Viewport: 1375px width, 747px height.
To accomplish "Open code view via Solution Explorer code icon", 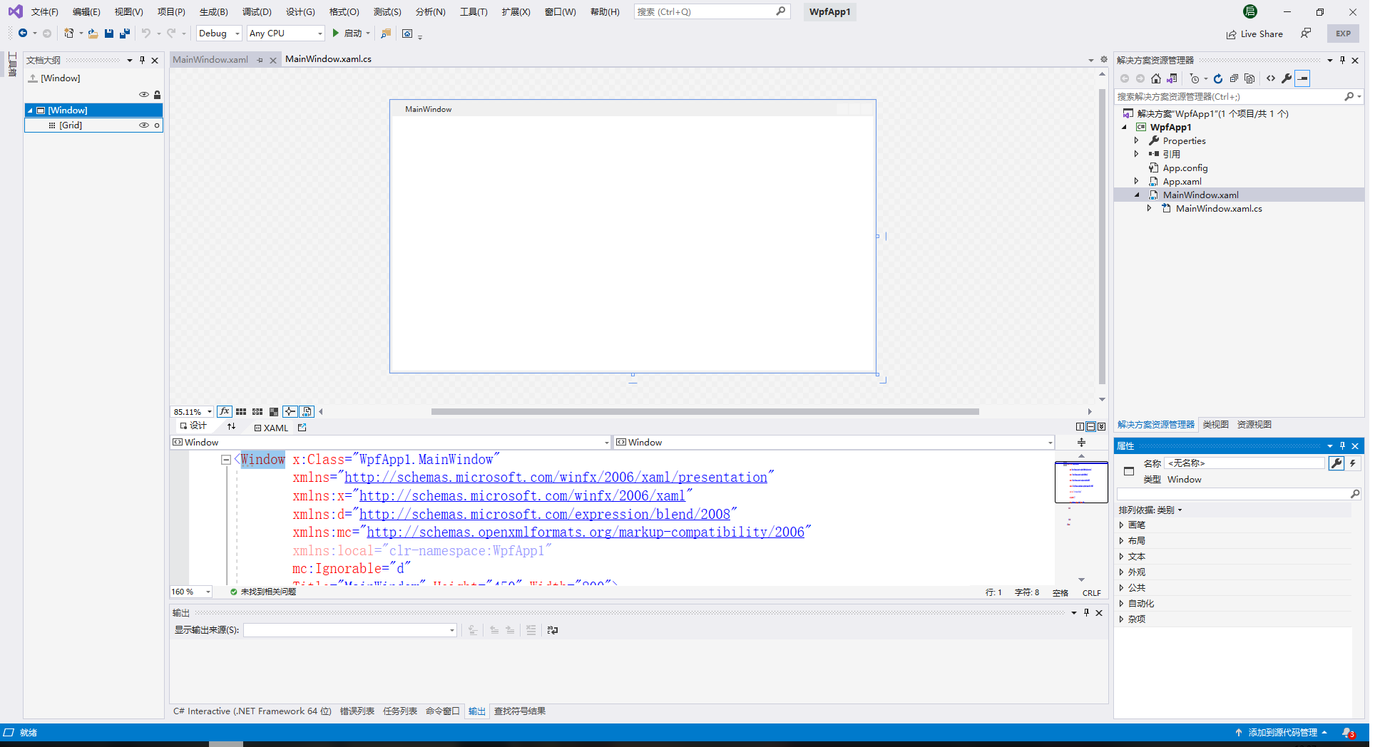I will pos(1271,78).
